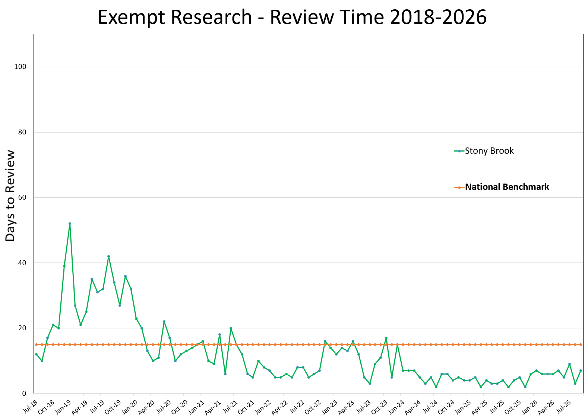Select the chart title Exempt Research - Review Time 2018-2026
This screenshot has height=420, width=588.
point(292,17)
